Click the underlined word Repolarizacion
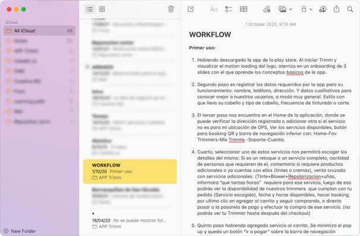 [304, 176]
